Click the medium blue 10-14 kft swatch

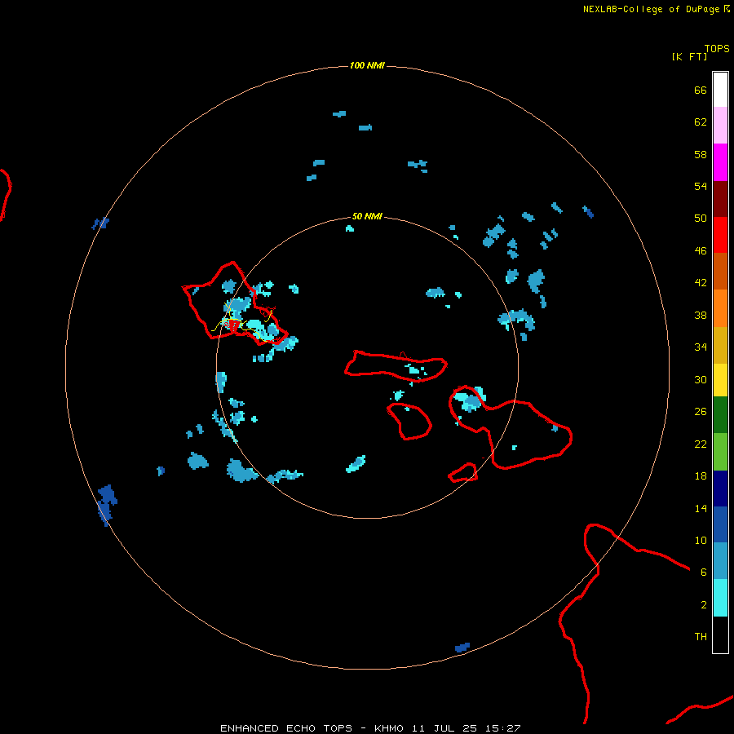tap(720, 524)
